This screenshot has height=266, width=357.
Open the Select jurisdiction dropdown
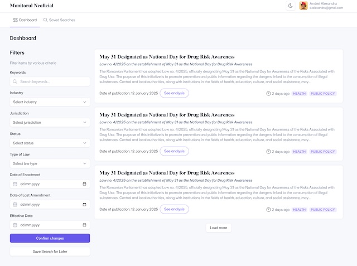50,123
